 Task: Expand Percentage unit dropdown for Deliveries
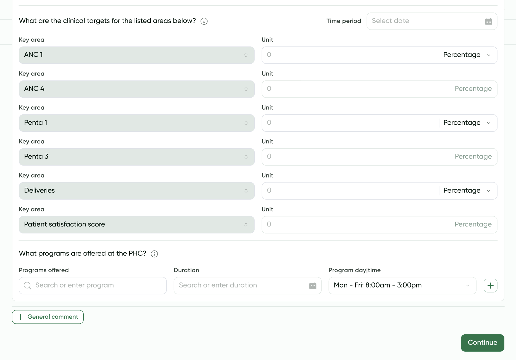pos(467,191)
